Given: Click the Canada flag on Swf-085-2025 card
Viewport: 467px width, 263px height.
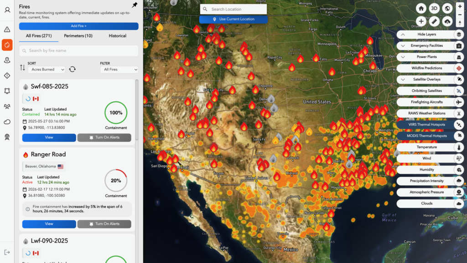Looking at the screenshot, I should pyautogui.click(x=36, y=99).
